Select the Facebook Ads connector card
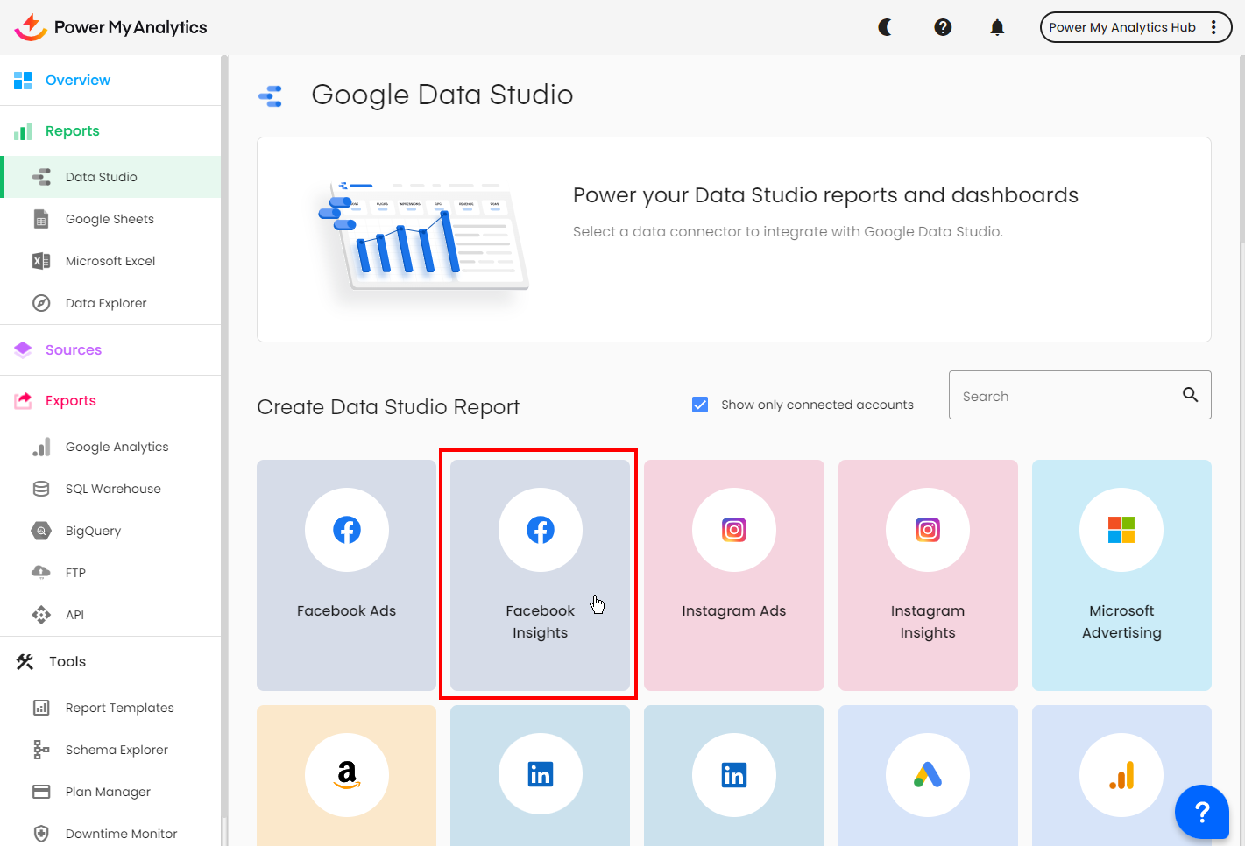1245x846 pixels. click(x=346, y=575)
